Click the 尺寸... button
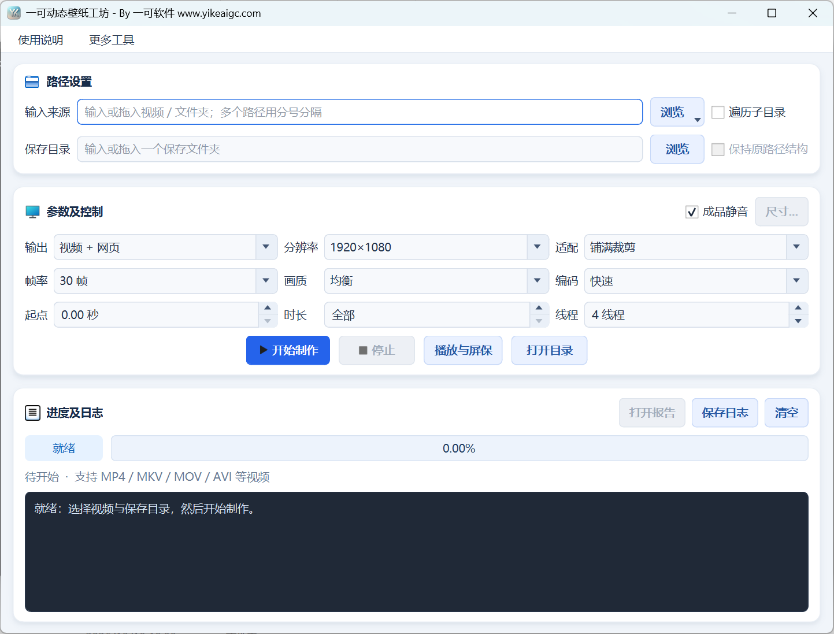Viewport: 834px width, 634px height. point(781,212)
